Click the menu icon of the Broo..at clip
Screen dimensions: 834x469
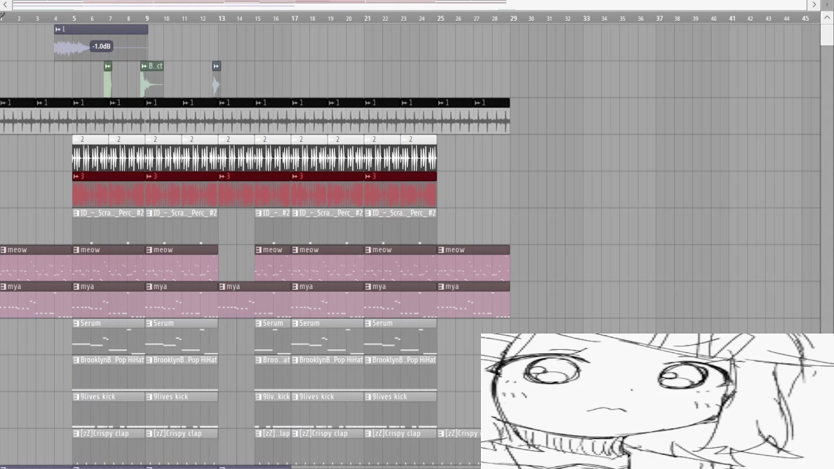click(x=259, y=360)
